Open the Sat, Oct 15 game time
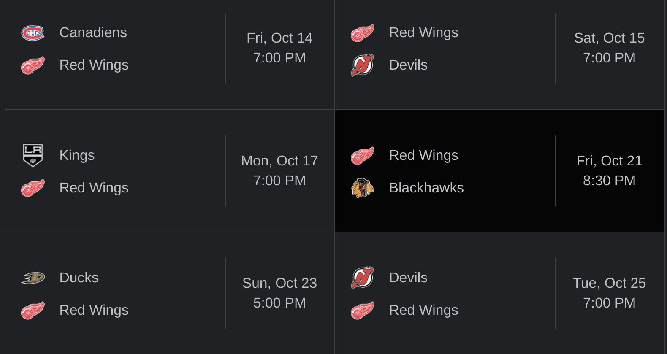Viewport: 667px width, 354px height. click(609, 58)
